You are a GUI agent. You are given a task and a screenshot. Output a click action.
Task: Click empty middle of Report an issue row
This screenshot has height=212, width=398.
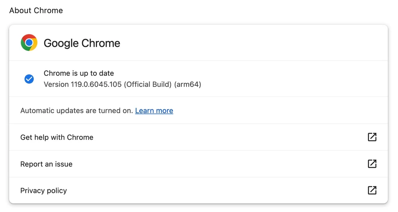(219, 164)
